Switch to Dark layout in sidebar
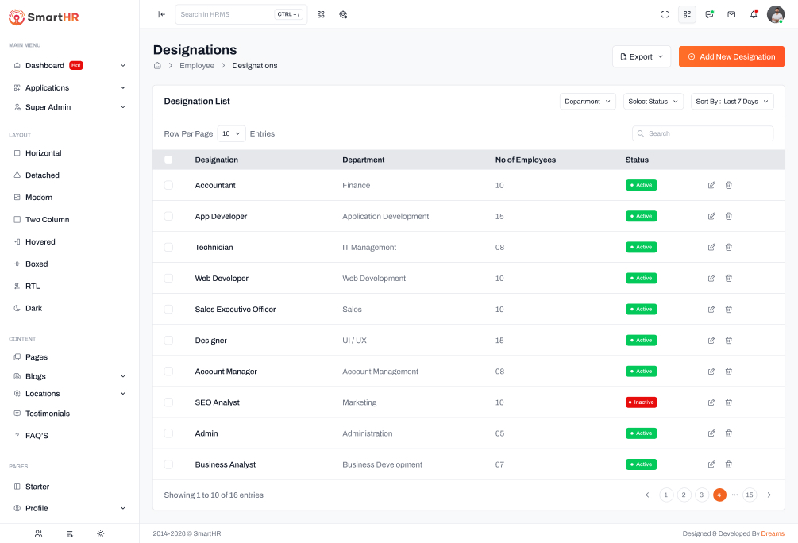 pyautogui.click(x=33, y=308)
